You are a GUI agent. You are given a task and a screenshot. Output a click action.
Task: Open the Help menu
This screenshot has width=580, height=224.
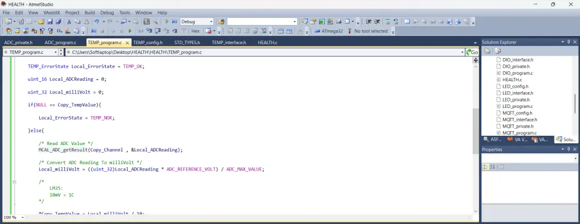tap(162, 13)
